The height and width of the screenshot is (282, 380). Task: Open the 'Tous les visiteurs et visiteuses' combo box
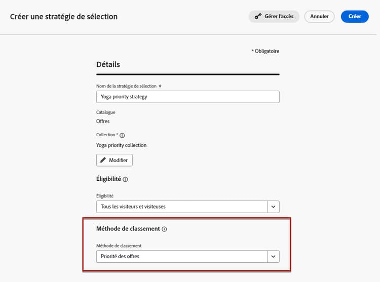point(181,207)
